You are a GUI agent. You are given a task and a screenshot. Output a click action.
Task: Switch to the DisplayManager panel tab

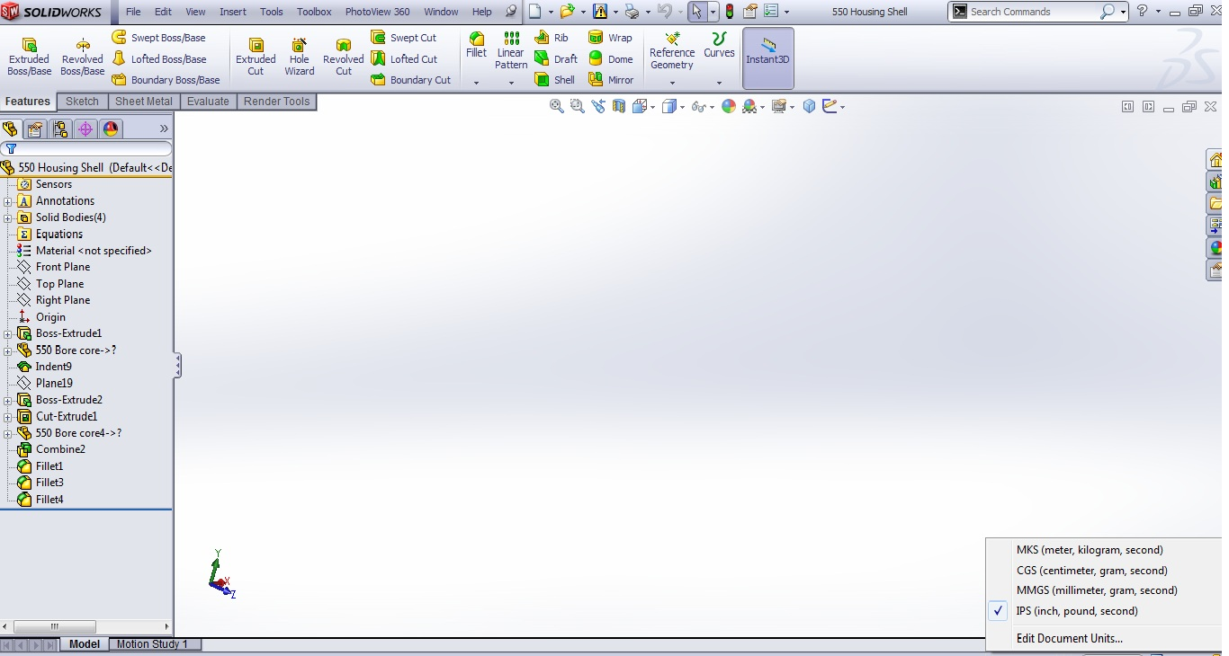pyautogui.click(x=111, y=129)
